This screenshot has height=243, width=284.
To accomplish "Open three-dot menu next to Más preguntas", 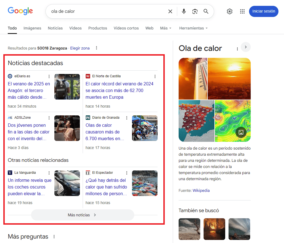I will [x=54, y=237].
